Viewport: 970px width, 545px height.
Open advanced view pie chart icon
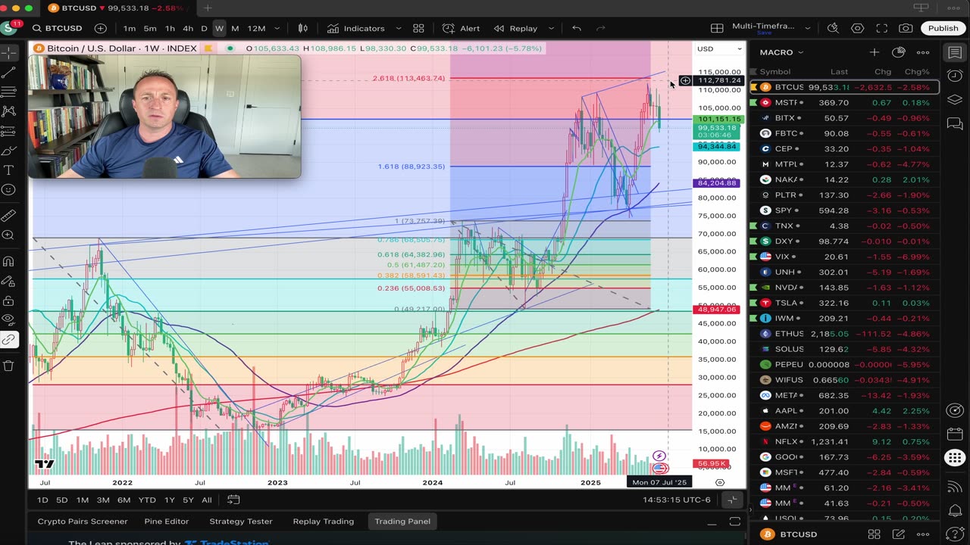[x=899, y=52]
